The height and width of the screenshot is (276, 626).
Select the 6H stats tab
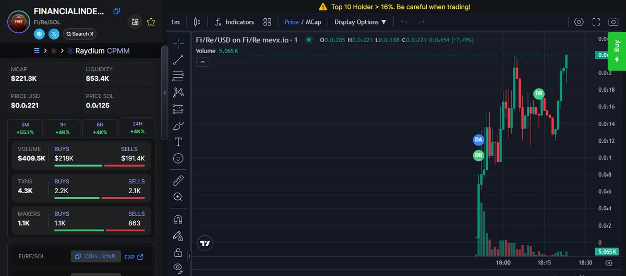tap(100, 128)
